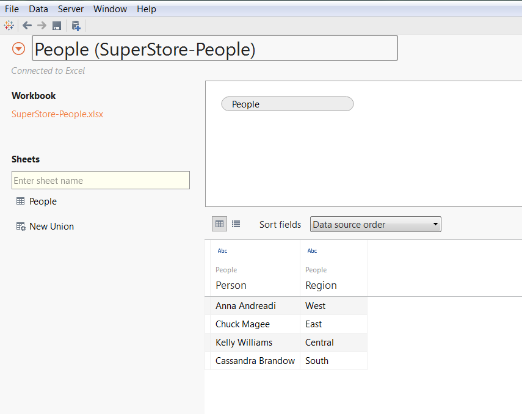
Task: Change Abc data type of Region column
Action: [312, 251]
